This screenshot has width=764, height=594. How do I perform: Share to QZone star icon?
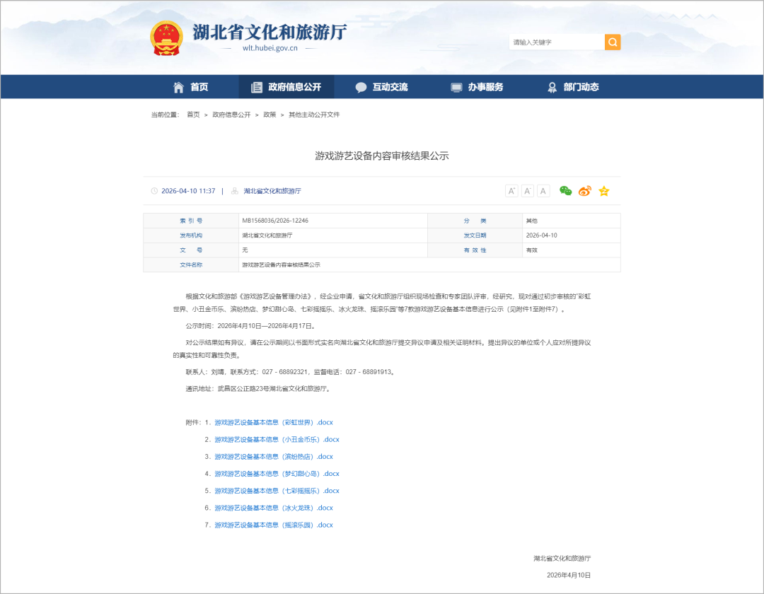point(603,191)
